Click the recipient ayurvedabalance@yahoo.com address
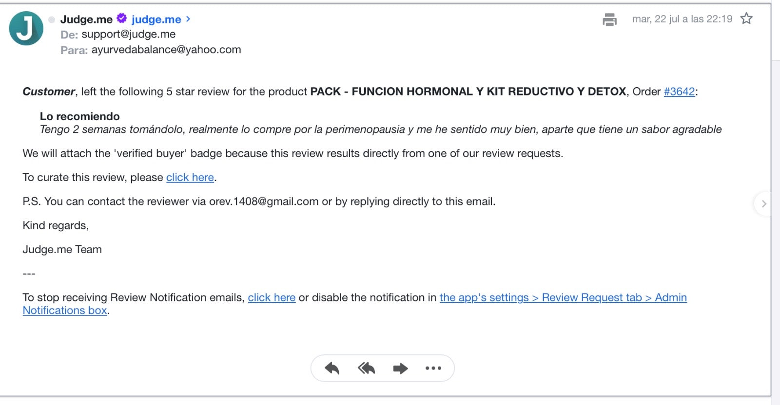The height and width of the screenshot is (405, 780). click(166, 50)
